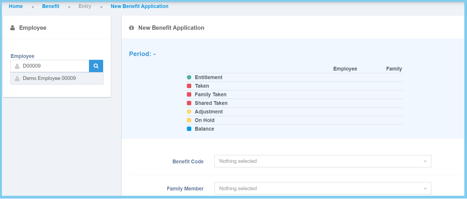Click the yellow On Hold legend square
This screenshot has height=199, width=467.
click(x=189, y=120)
